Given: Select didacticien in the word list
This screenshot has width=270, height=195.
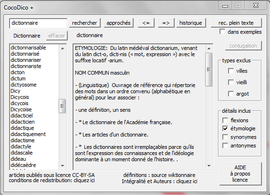Looking at the screenshot, I should 22,122.
